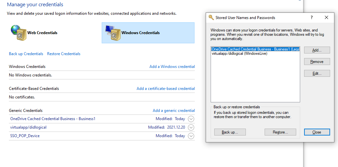The height and width of the screenshot is (167, 338).
Task: Open the virtualapp/didlogical generic credential
Action: tap(28, 127)
